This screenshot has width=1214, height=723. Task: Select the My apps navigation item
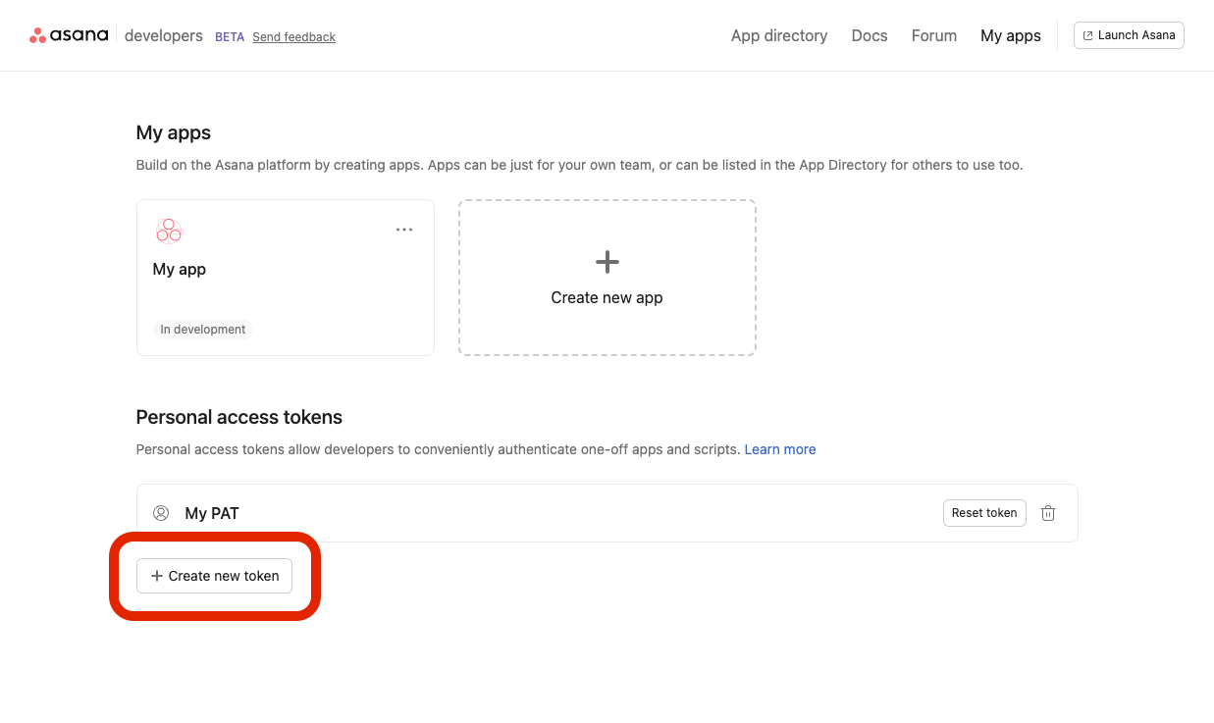pyautogui.click(x=1011, y=35)
